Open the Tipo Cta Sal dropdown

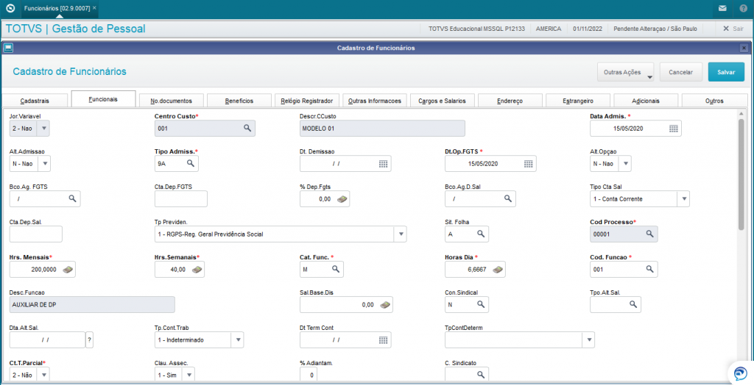point(684,198)
